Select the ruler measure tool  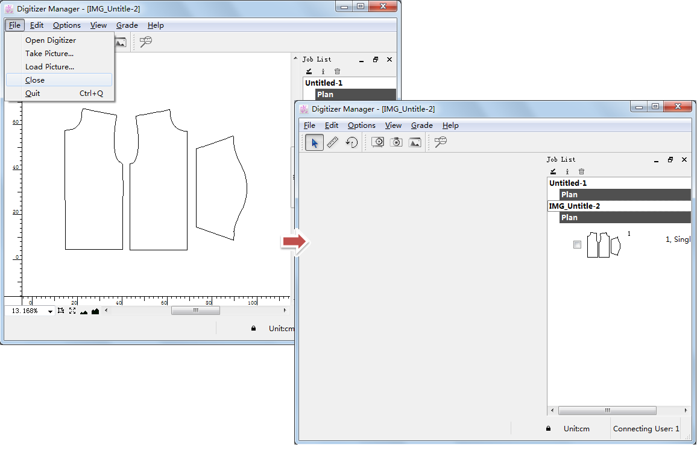click(x=333, y=142)
